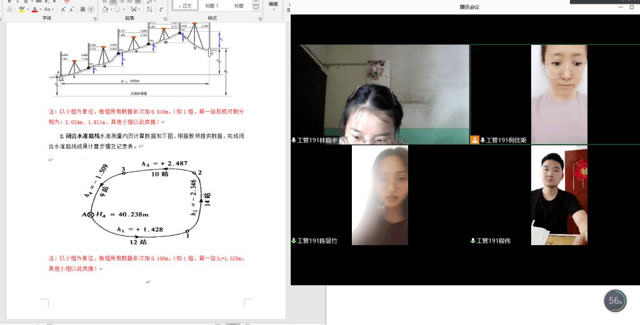The image size is (640, 325).
Task: Expand the styles gallery more arrow
Action: pos(256,9)
